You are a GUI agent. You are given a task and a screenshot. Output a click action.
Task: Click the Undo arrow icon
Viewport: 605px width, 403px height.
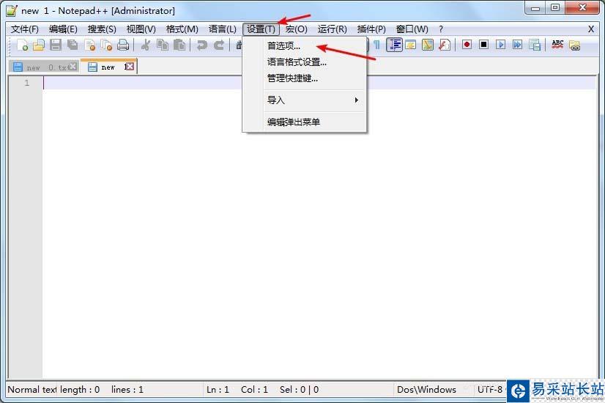pyautogui.click(x=202, y=45)
